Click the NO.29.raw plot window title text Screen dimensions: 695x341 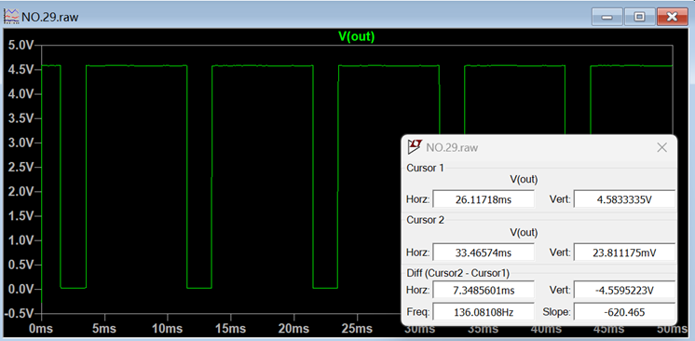[x=50, y=18]
